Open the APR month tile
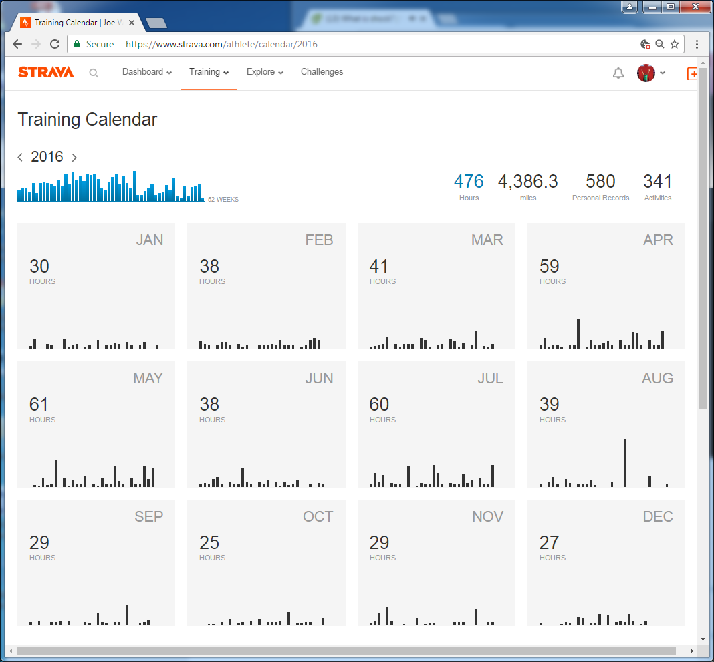The image size is (714, 662). point(606,286)
